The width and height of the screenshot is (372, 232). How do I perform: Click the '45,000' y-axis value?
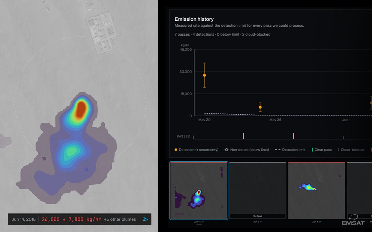pyautogui.click(x=186, y=50)
